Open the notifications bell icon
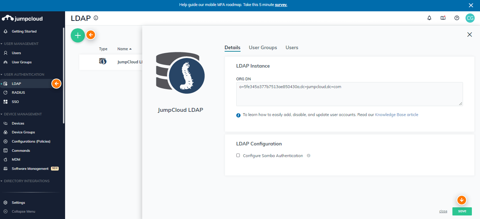This screenshot has height=219, width=480. tap(429, 18)
